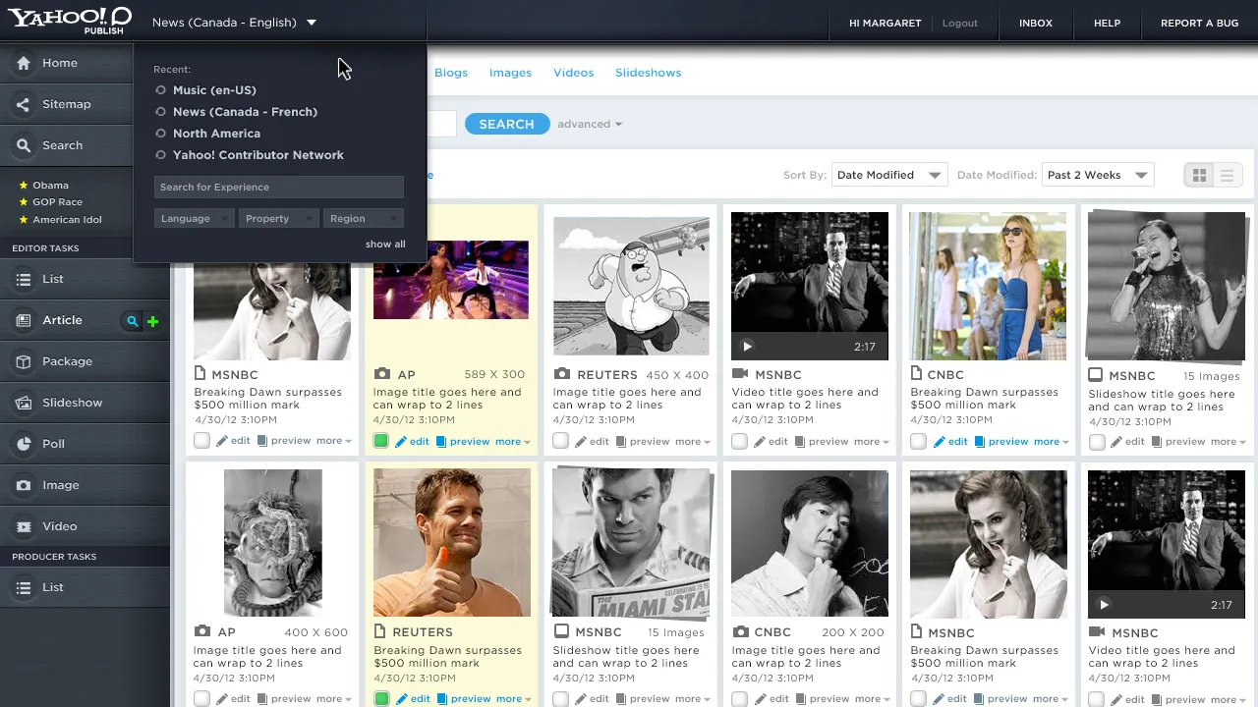Switch to the Blogs tab
This screenshot has width=1258, height=707.
click(x=451, y=73)
